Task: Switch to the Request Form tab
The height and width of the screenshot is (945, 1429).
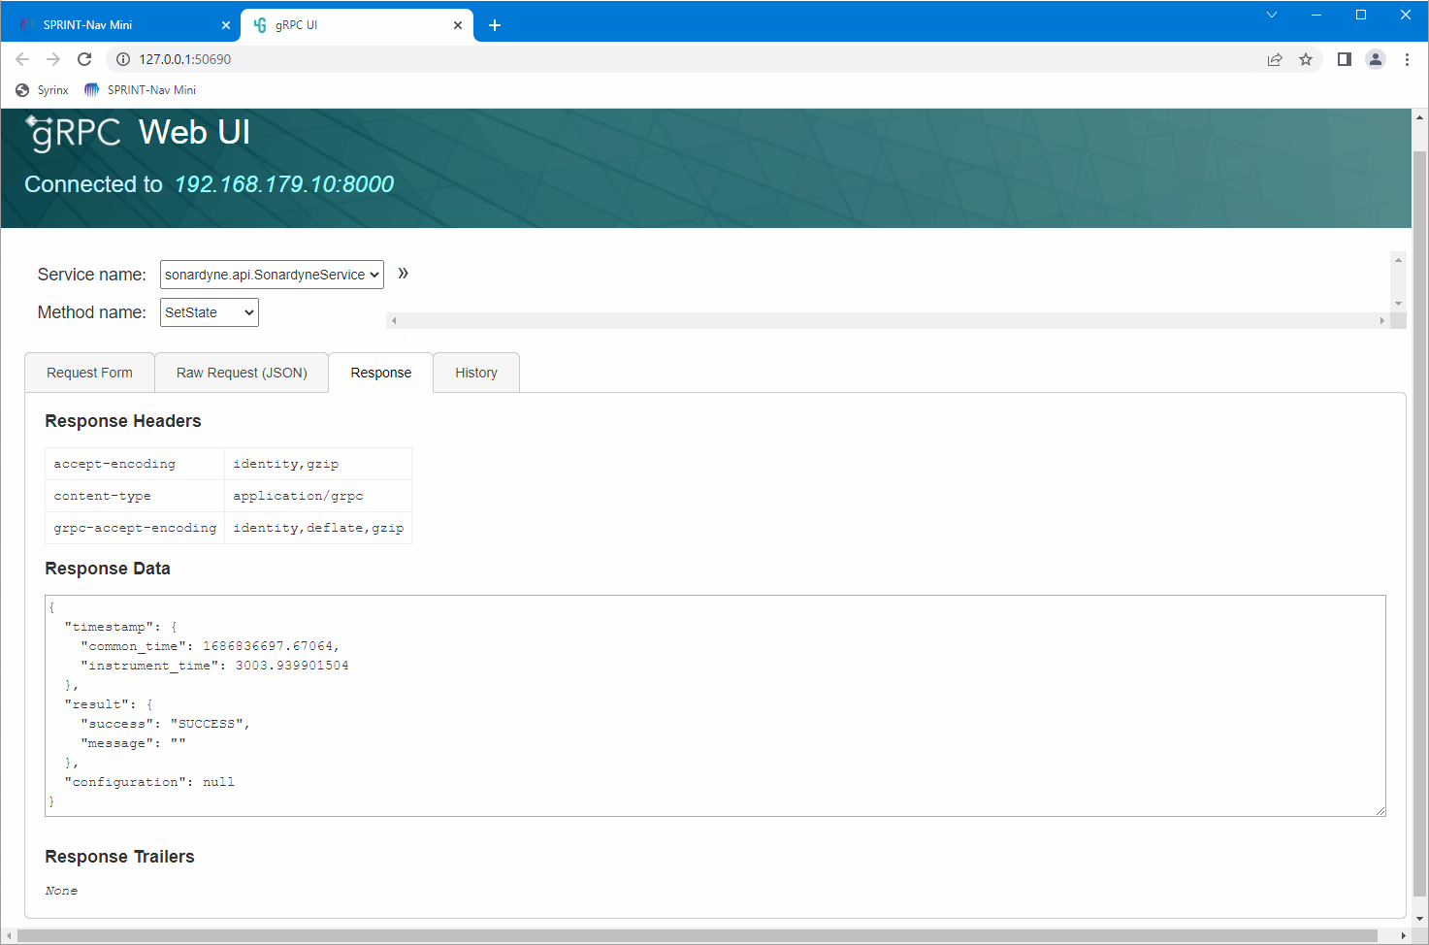Action: coord(89,373)
